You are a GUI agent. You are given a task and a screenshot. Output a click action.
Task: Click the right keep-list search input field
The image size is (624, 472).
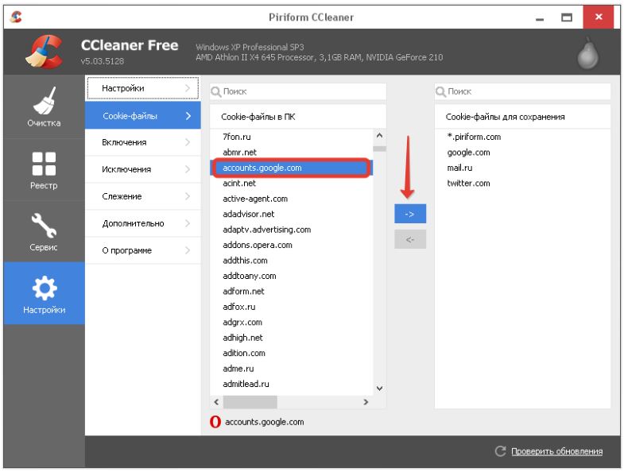pyautogui.click(x=522, y=91)
